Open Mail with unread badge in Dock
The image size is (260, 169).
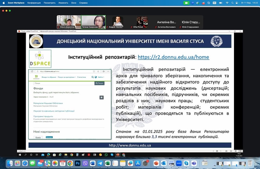point(40,163)
